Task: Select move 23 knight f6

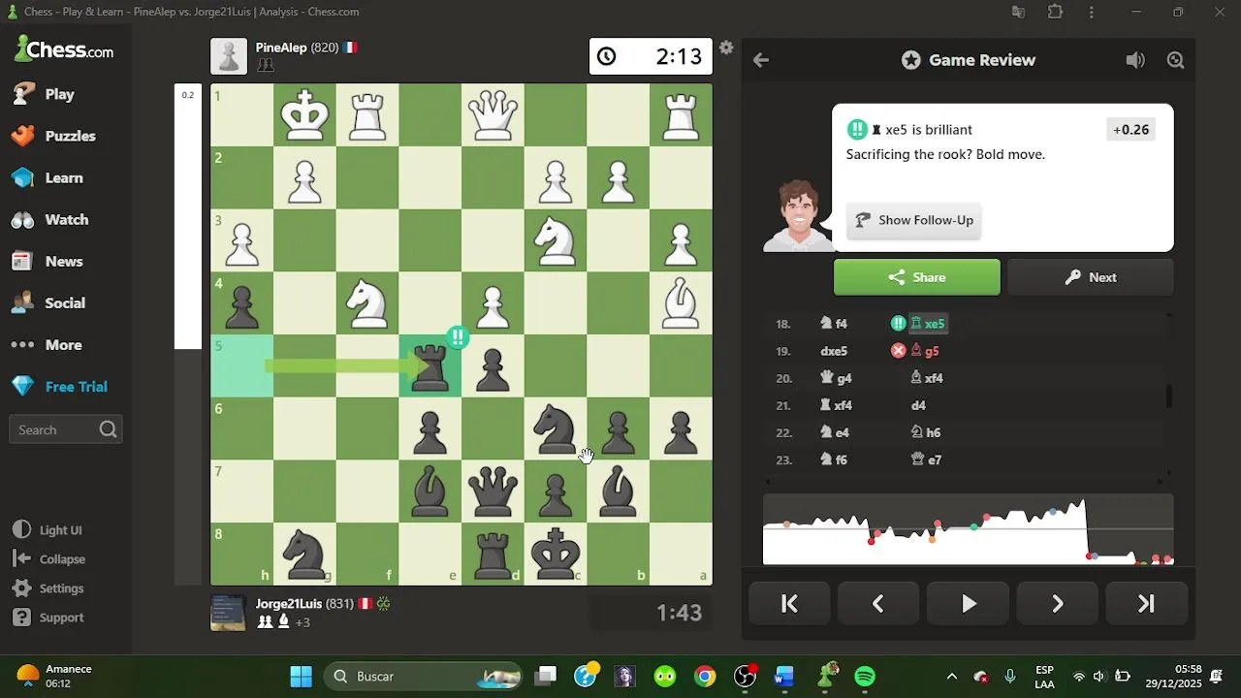Action: (x=834, y=460)
